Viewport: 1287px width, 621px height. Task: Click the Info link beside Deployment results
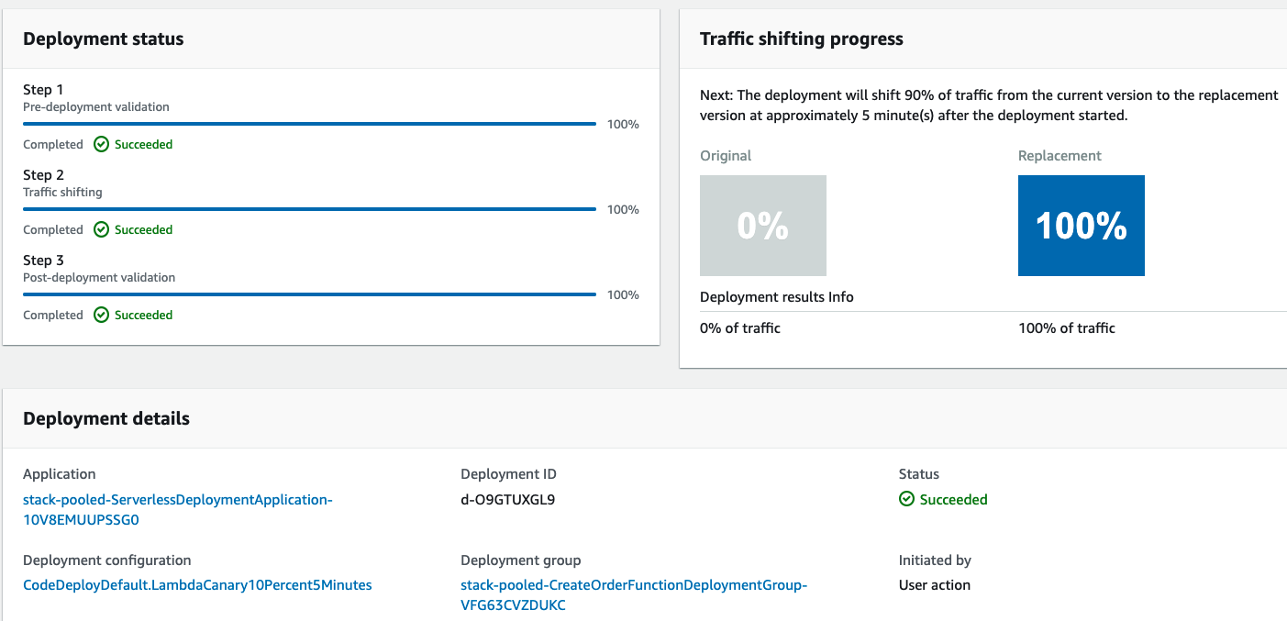pos(841,296)
